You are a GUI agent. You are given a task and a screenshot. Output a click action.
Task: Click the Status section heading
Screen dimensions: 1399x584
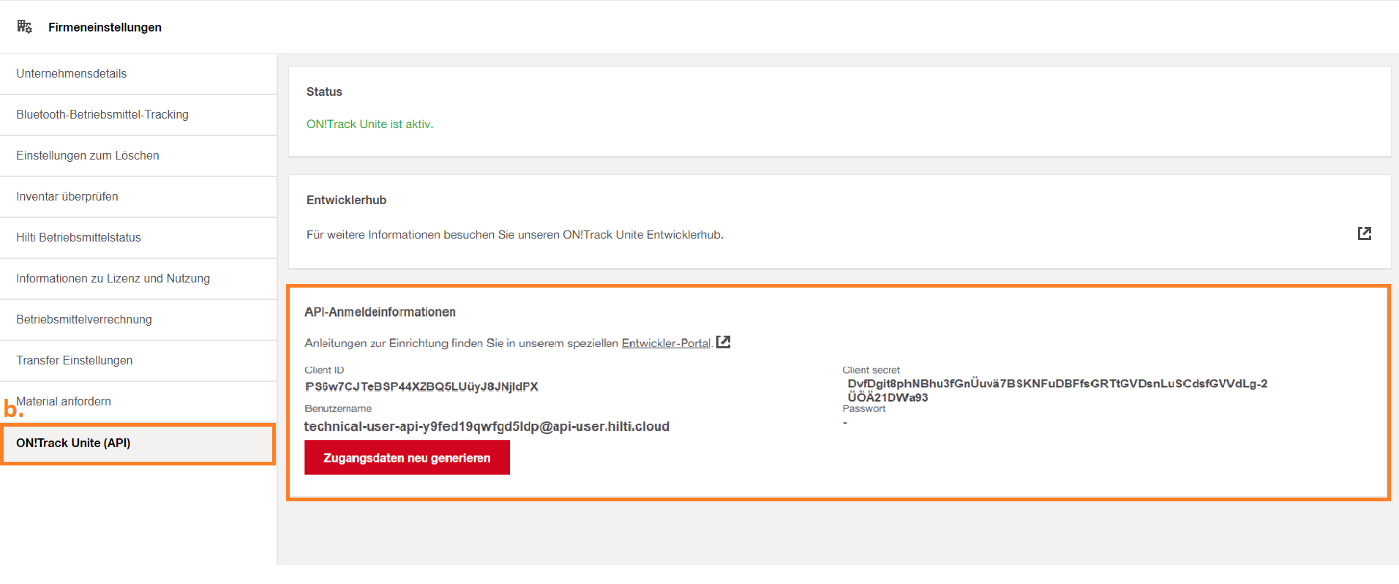pyautogui.click(x=324, y=92)
